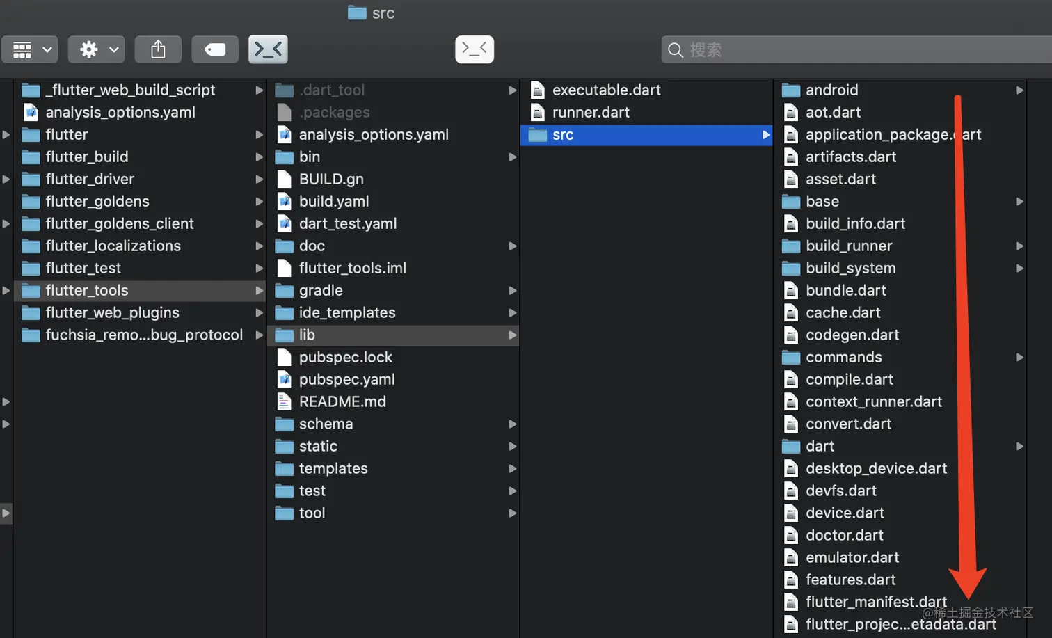Expand the flutter_test folder arrow
The height and width of the screenshot is (638, 1052).
[x=259, y=269]
